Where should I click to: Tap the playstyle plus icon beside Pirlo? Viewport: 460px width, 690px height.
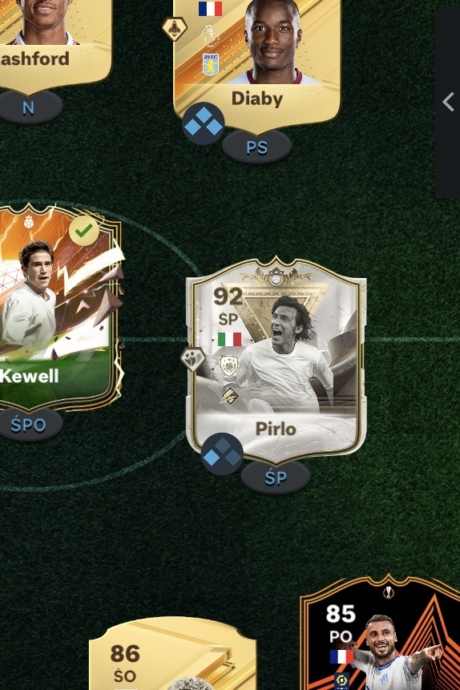pyautogui.click(x=193, y=359)
